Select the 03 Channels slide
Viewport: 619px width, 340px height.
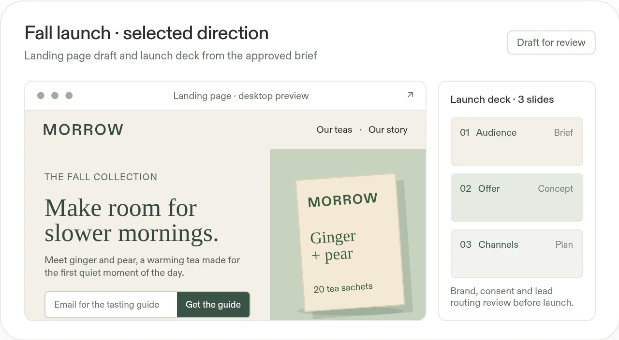point(517,254)
